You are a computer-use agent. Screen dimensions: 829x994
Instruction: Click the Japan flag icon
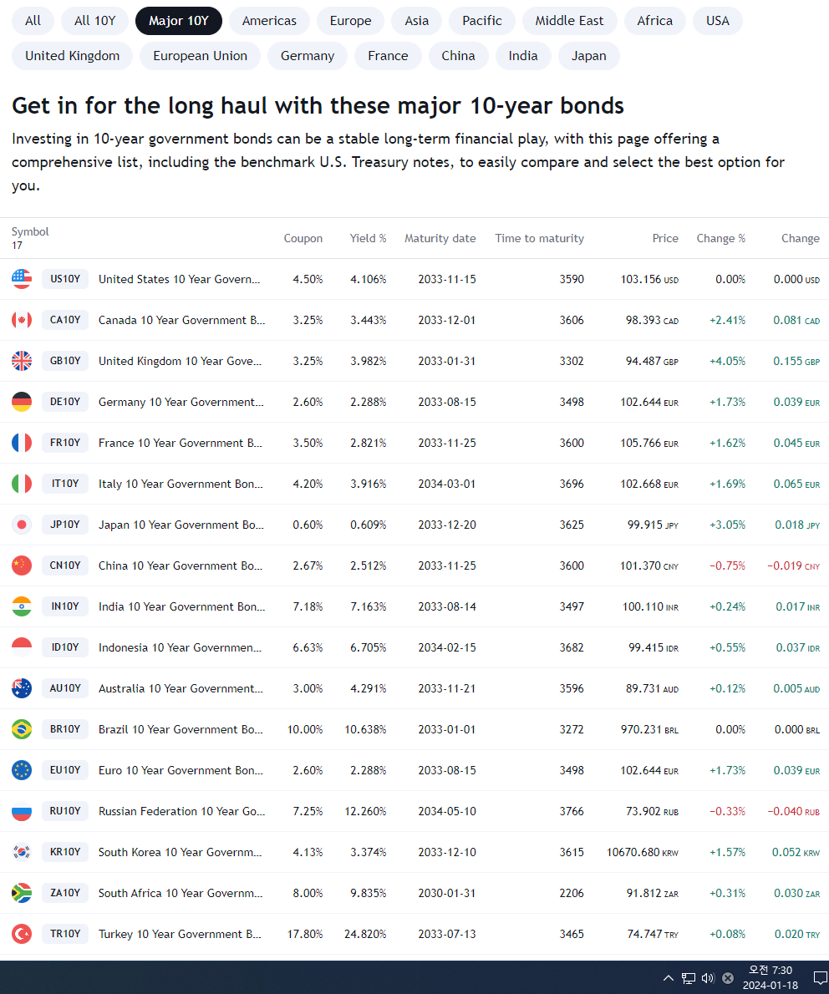point(22,525)
